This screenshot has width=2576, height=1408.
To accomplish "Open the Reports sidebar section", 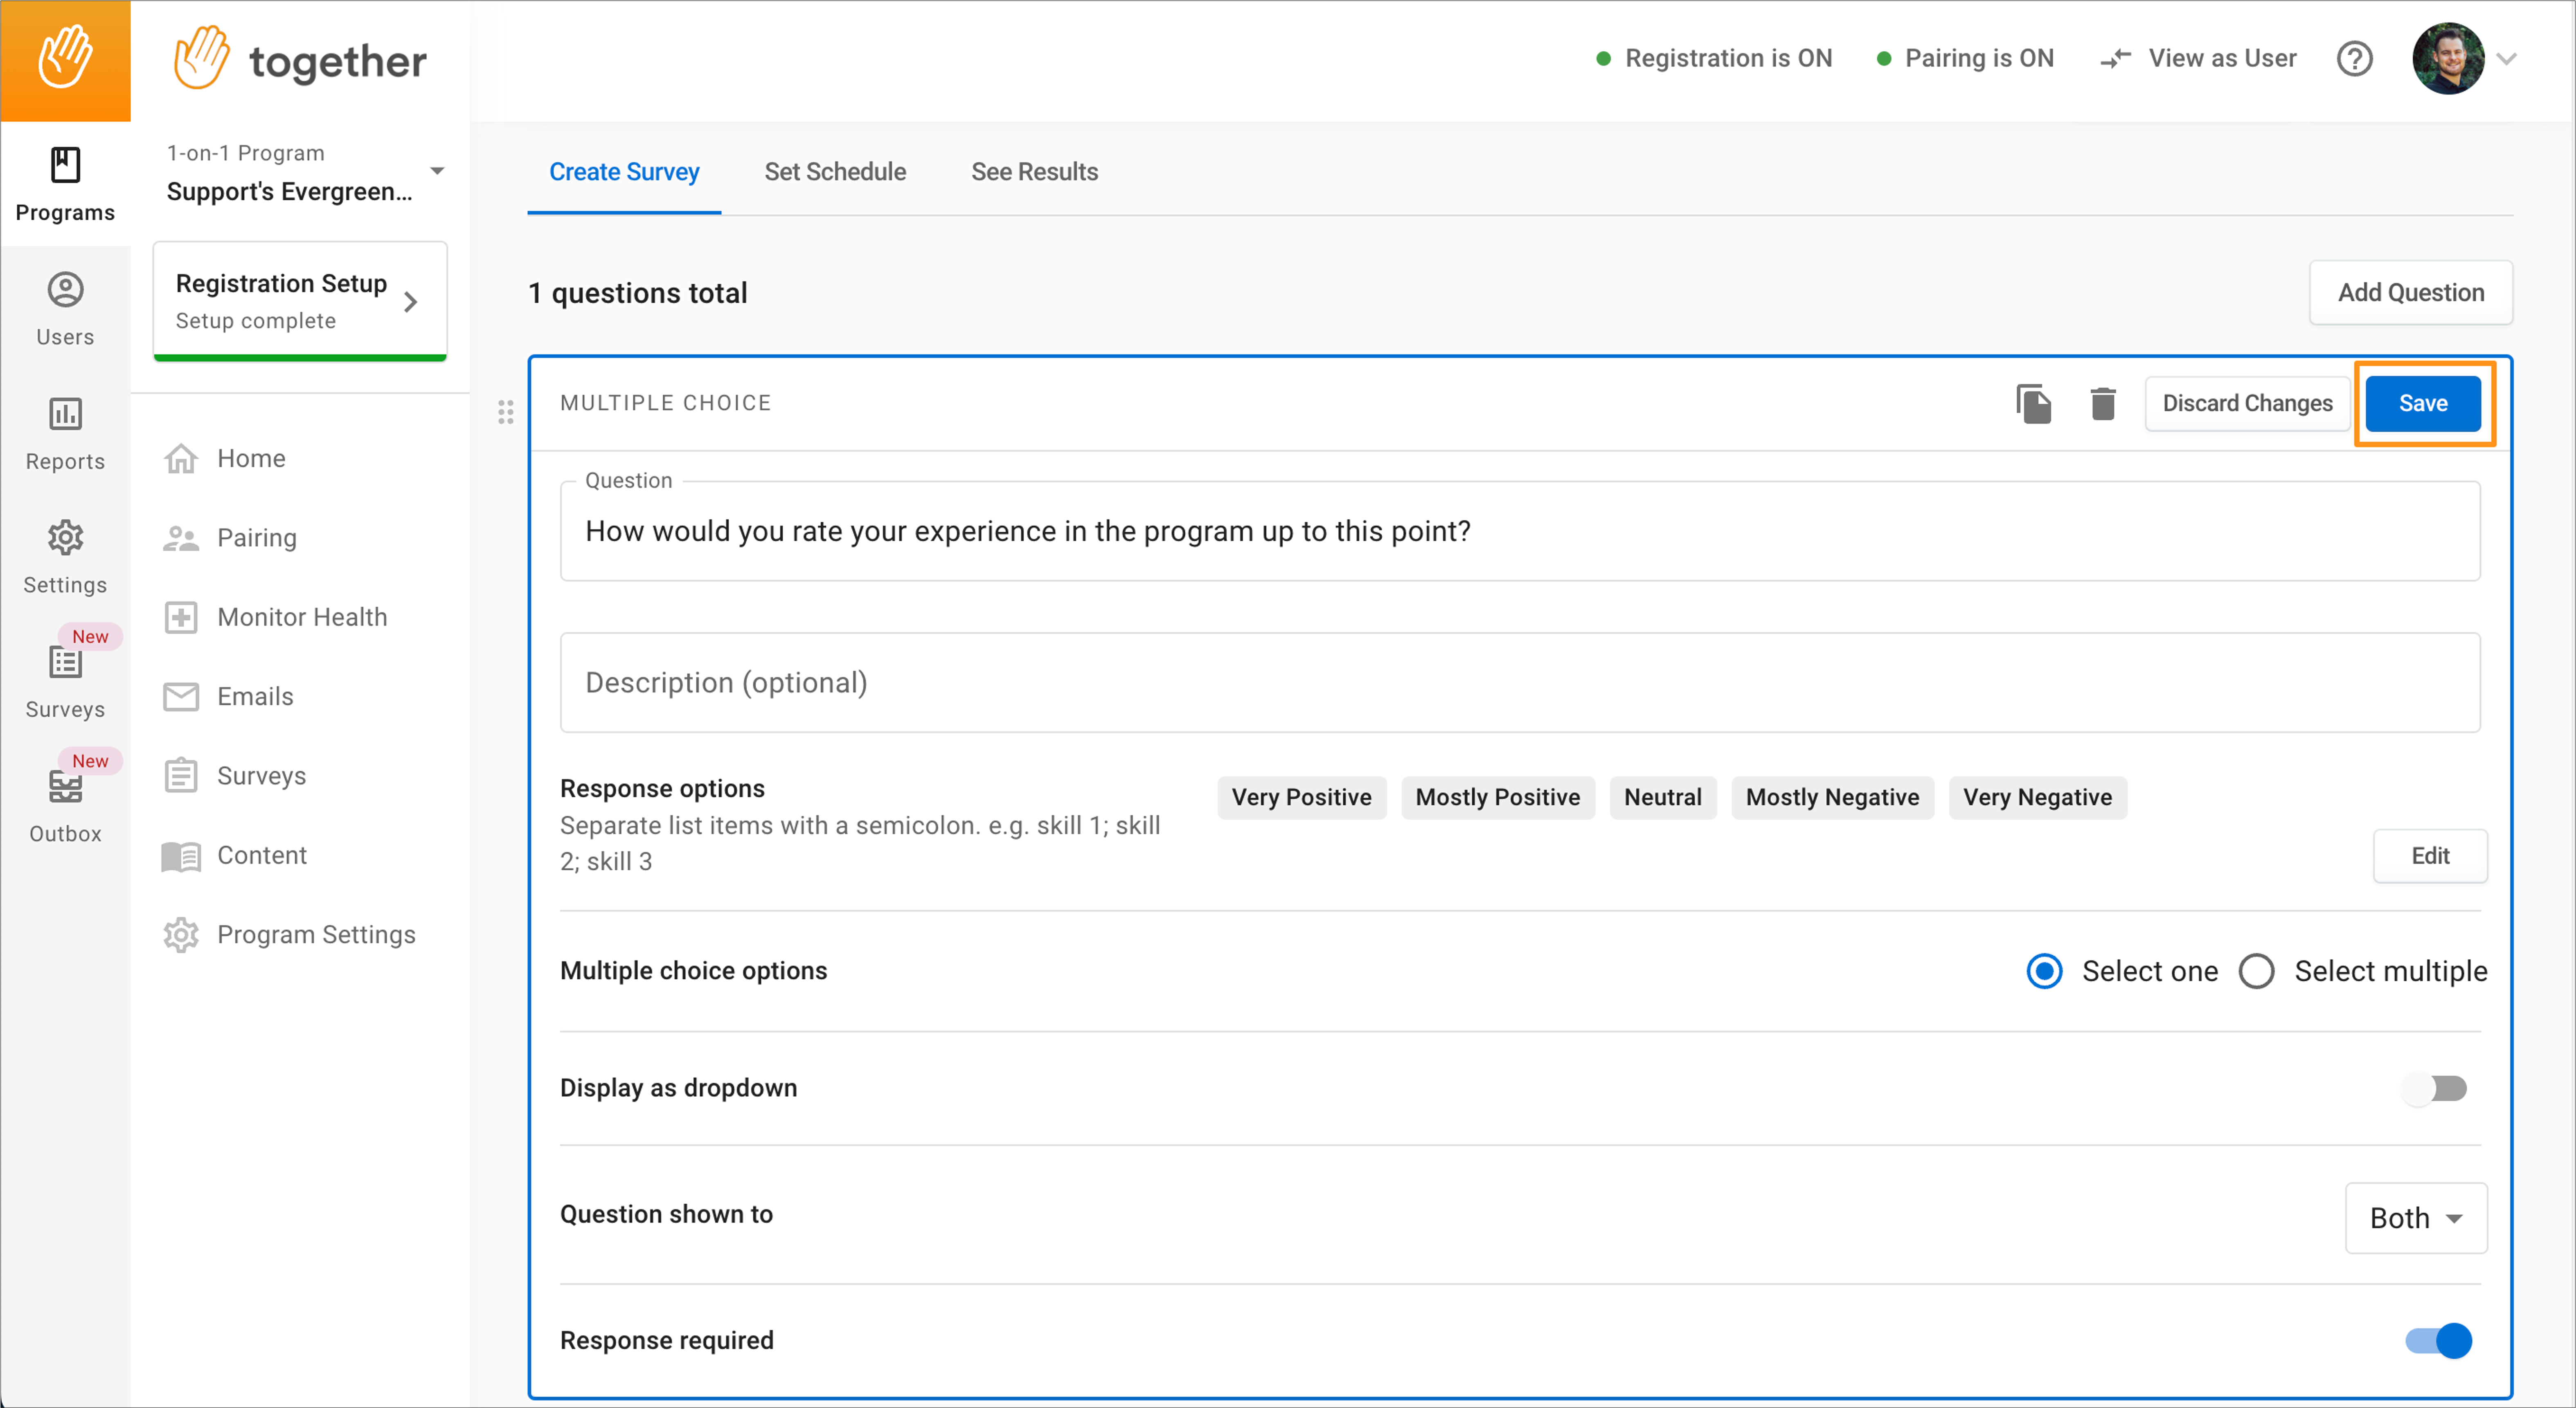I will click(65, 433).
